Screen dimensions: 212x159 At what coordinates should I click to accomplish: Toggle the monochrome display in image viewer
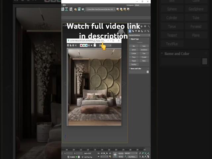pyautogui.click(x=91, y=45)
